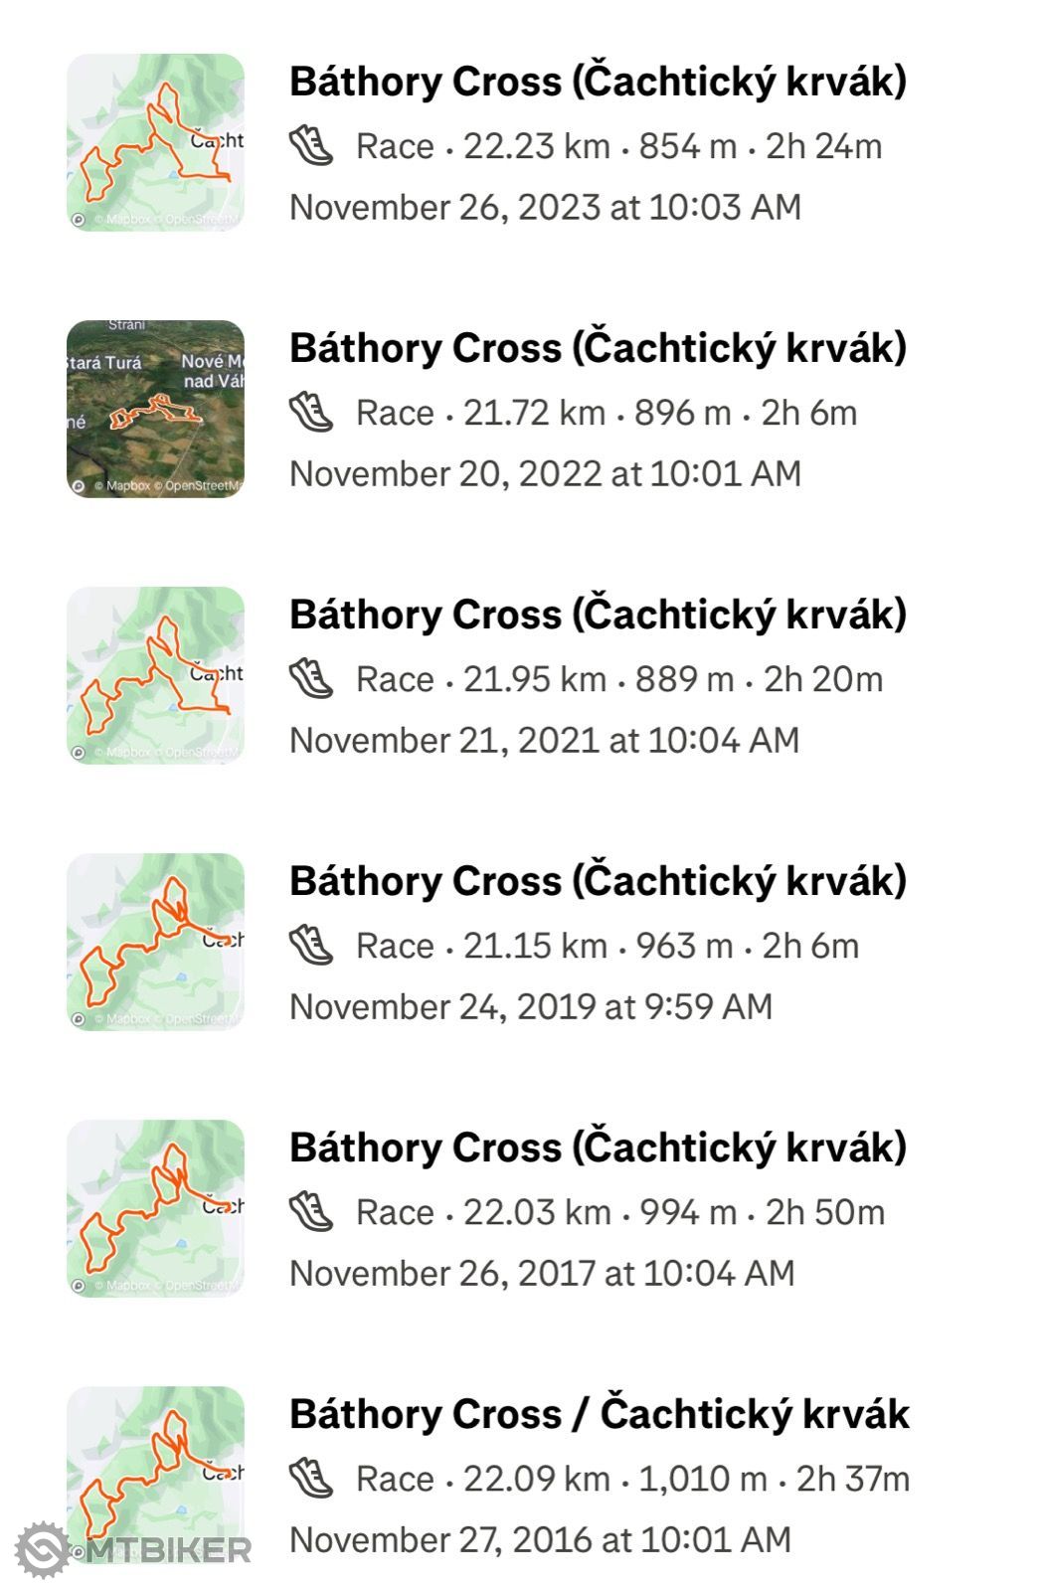The height and width of the screenshot is (1591, 1042).
Task: Click Mapbox info icon on 2023 map
Action: pos(79,220)
